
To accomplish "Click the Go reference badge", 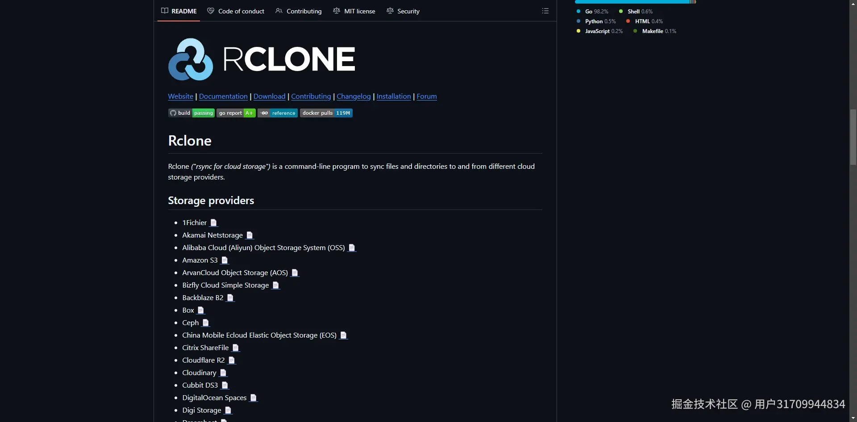I will pyautogui.click(x=278, y=113).
